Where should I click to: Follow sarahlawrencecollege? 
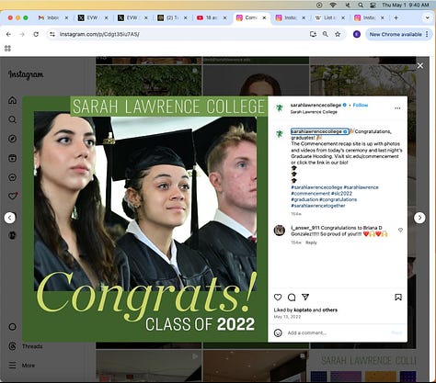coord(361,105)
